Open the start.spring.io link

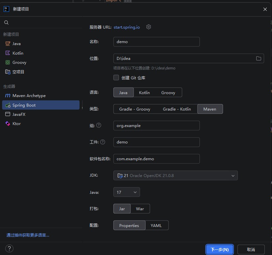(x=126, y=27)
